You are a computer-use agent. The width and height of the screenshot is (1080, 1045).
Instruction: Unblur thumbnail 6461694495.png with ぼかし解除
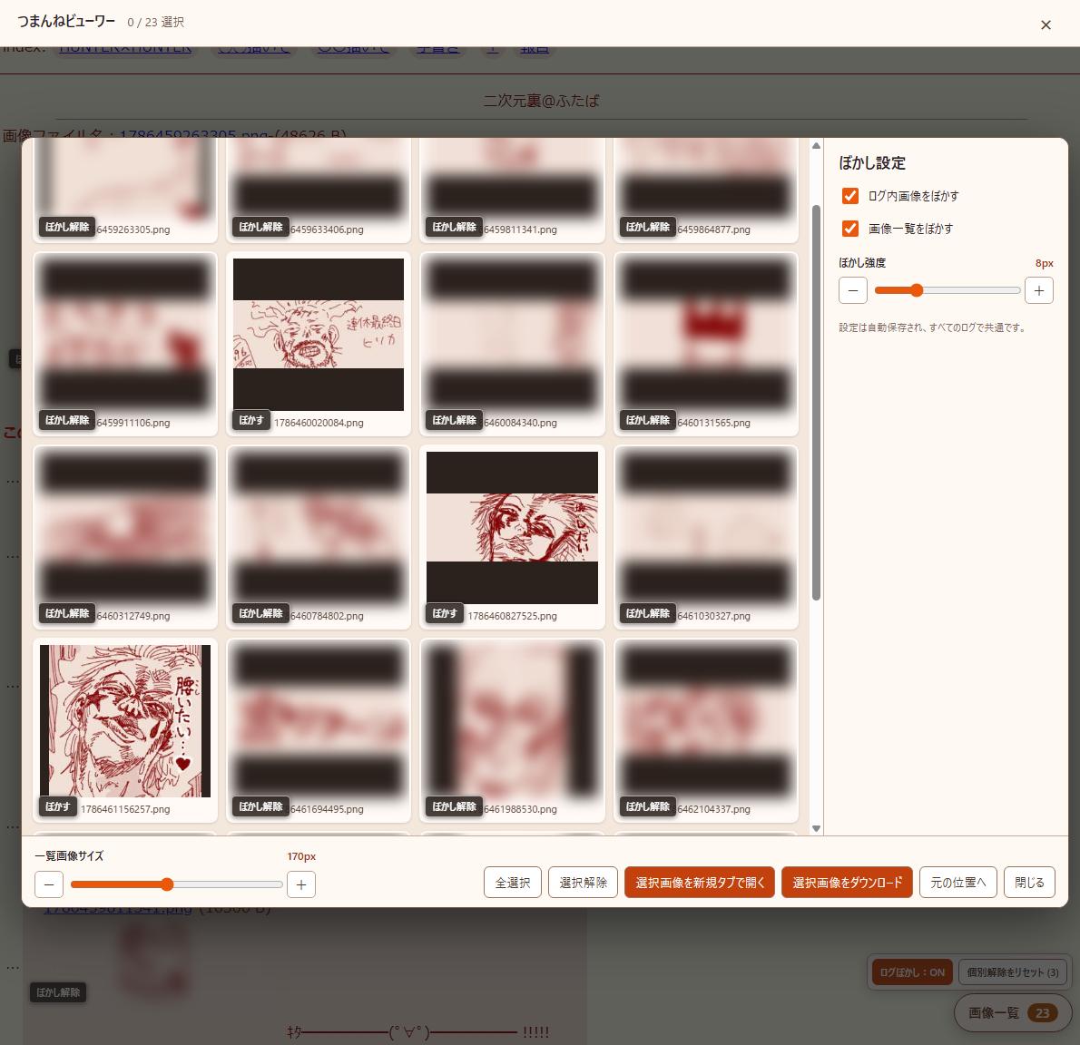click(x=260, y=806)
